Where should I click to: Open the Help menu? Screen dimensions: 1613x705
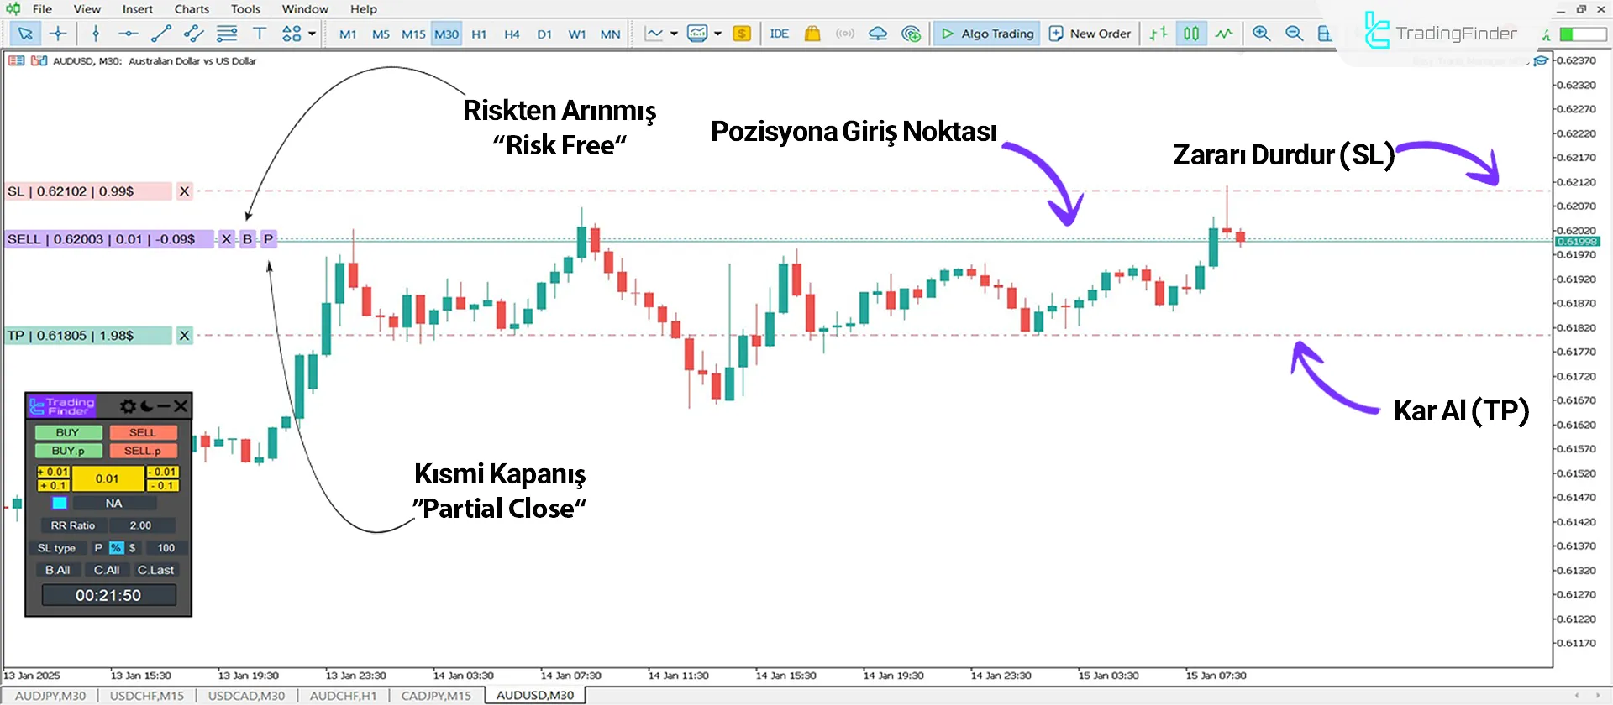tap(364, 9)
